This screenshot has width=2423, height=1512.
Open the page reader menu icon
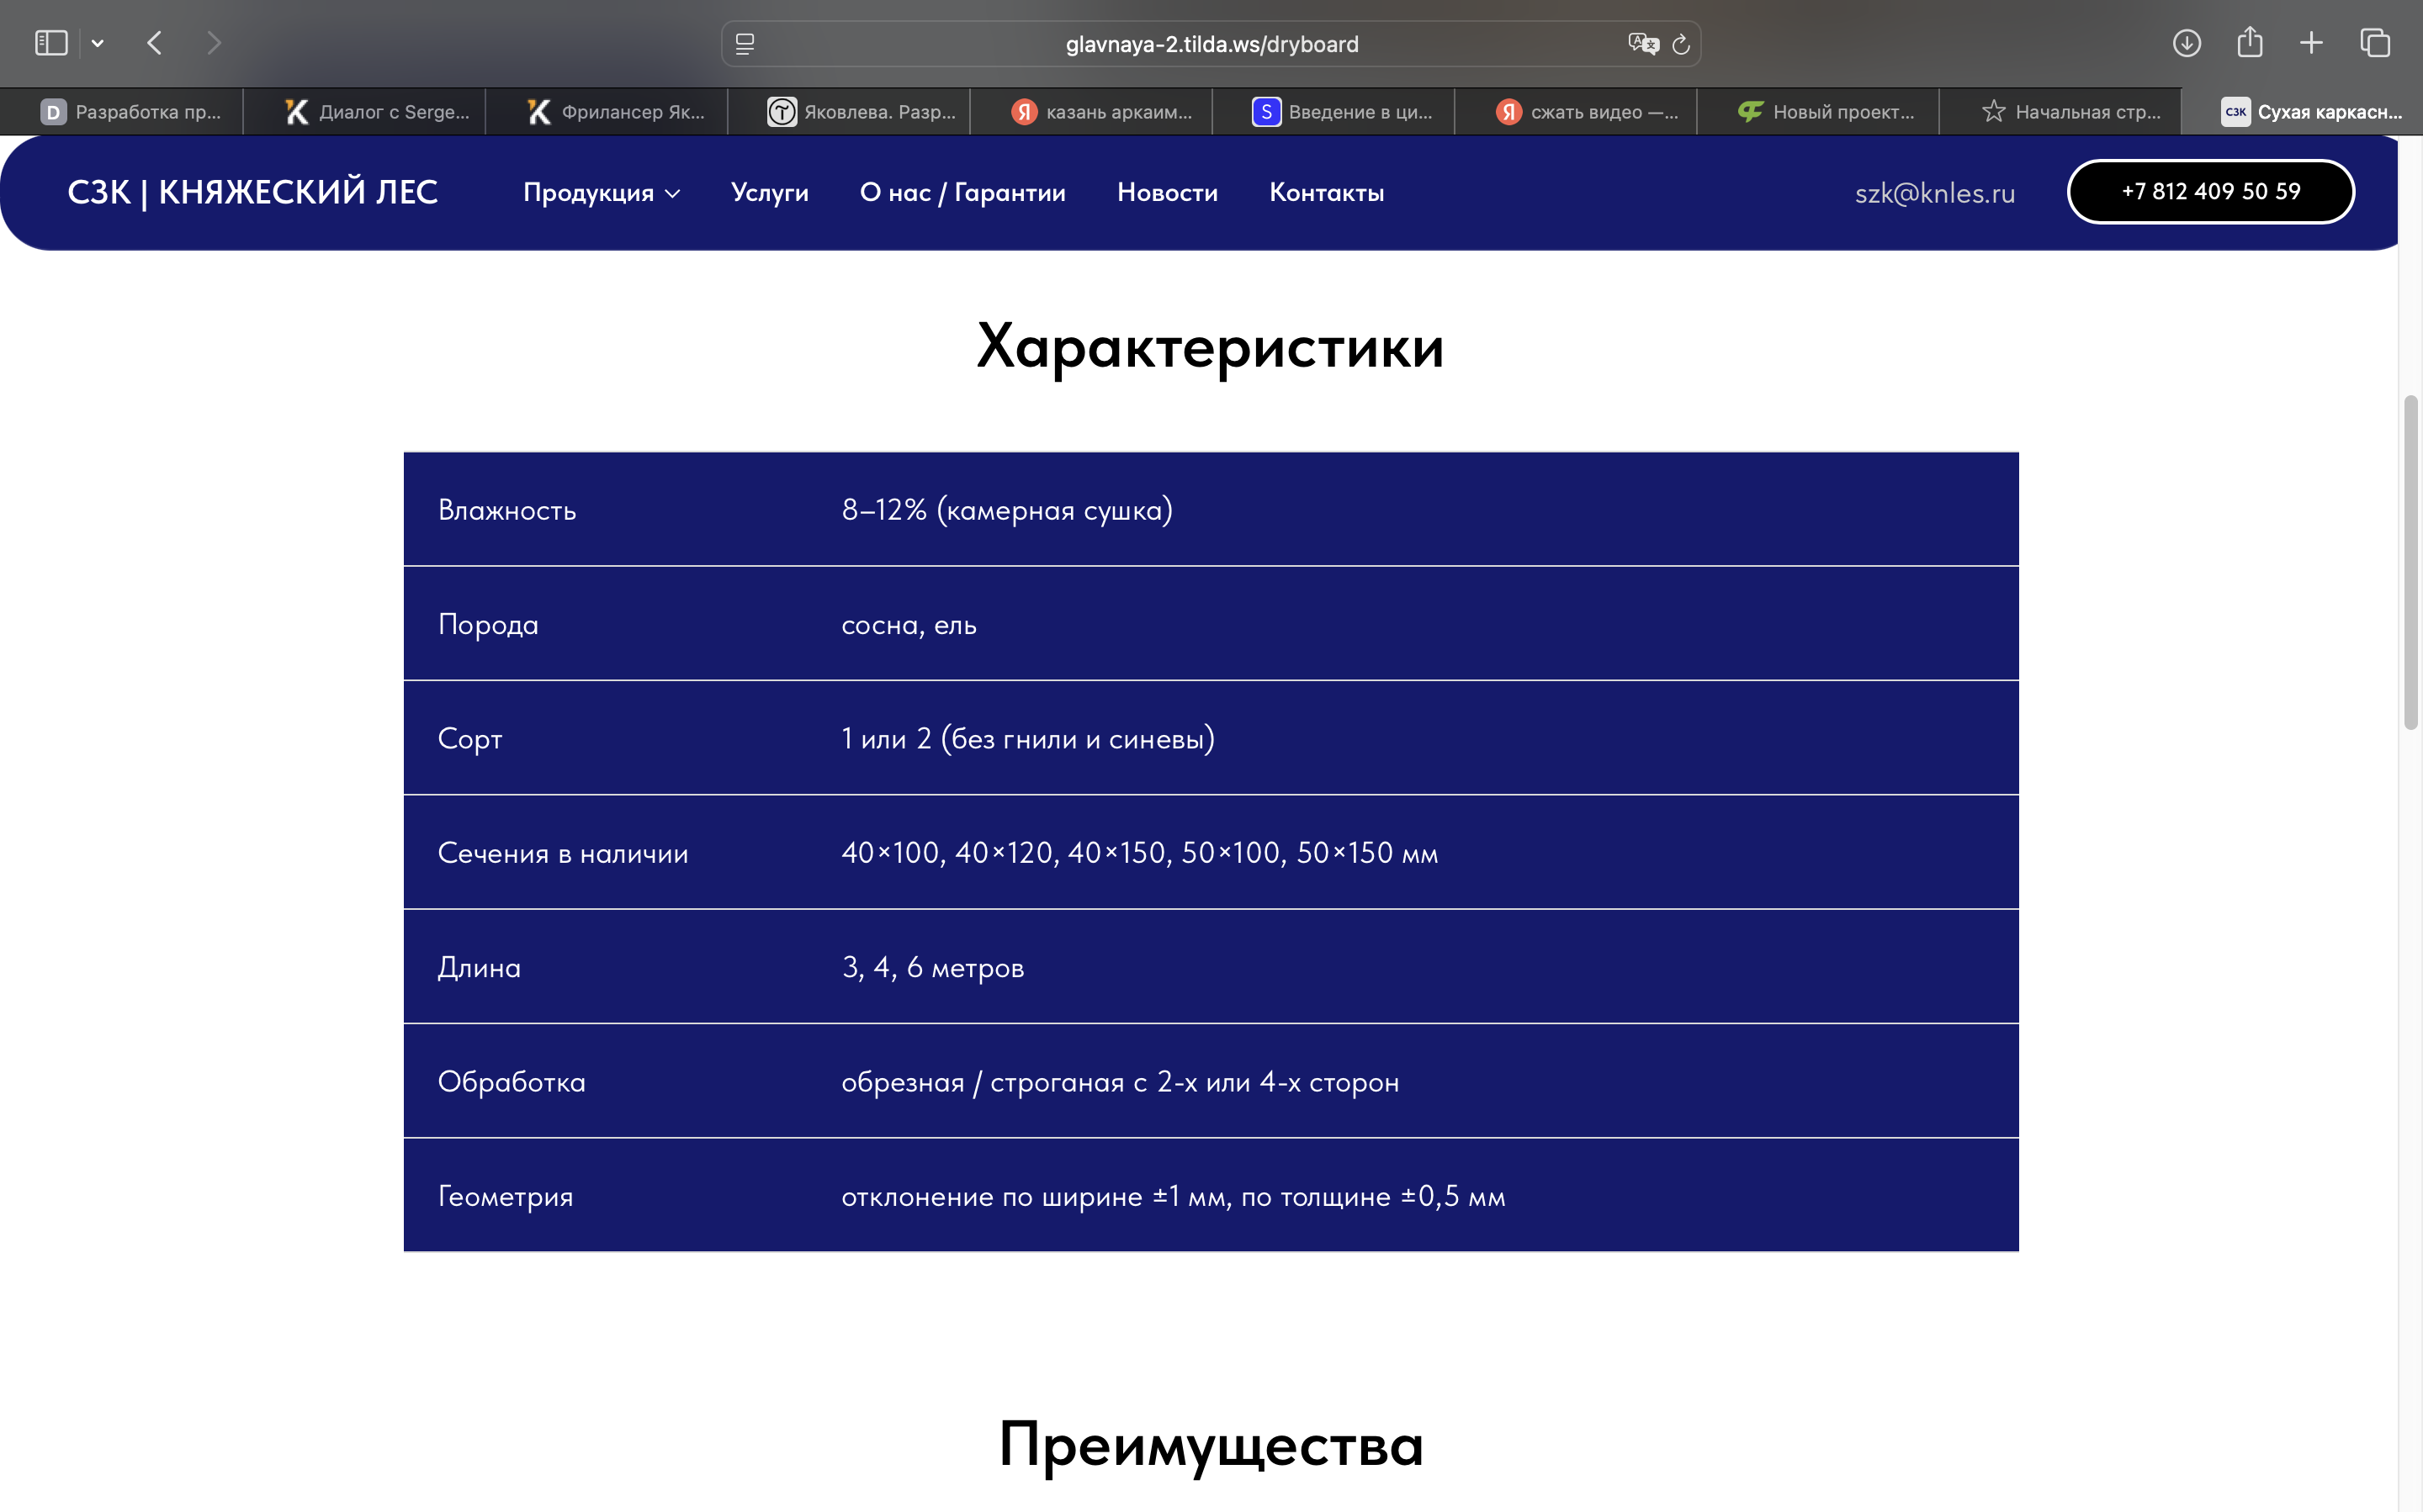point(745,44)
